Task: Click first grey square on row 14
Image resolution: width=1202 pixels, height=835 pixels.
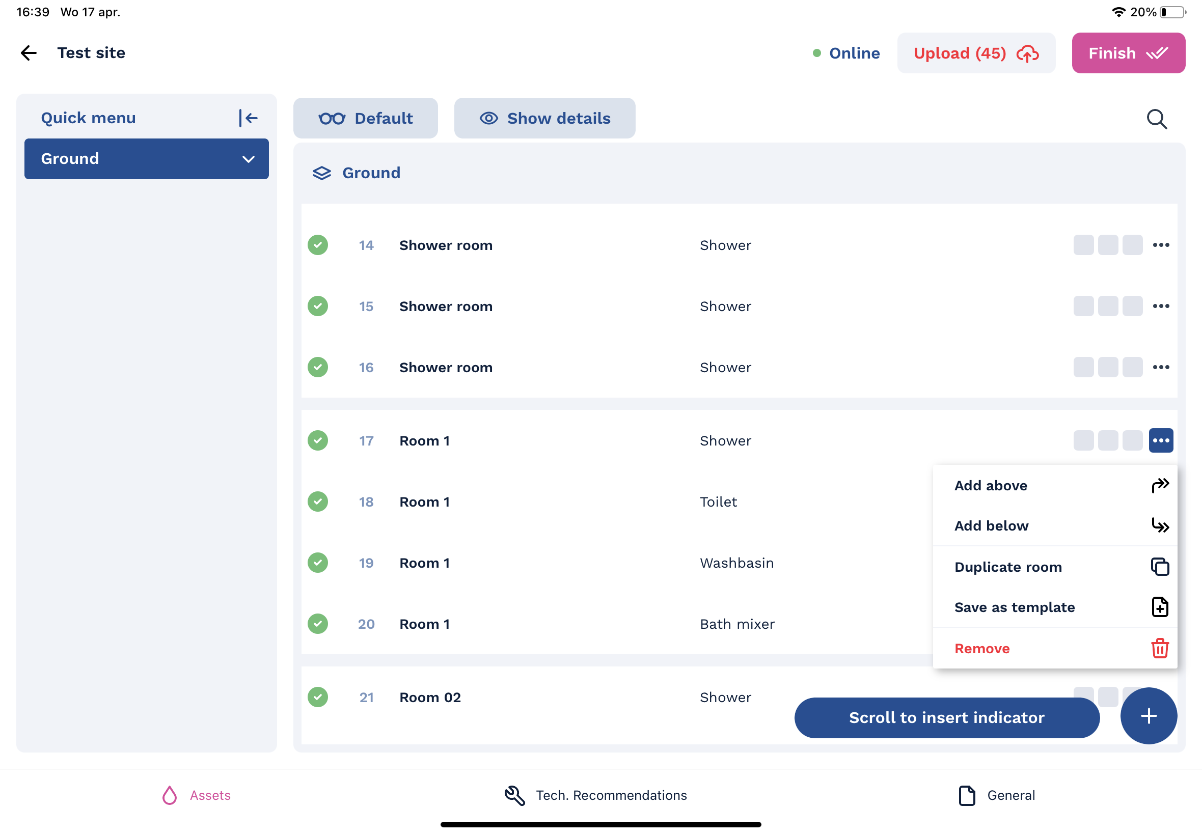Action: [x=1083, y=245]
